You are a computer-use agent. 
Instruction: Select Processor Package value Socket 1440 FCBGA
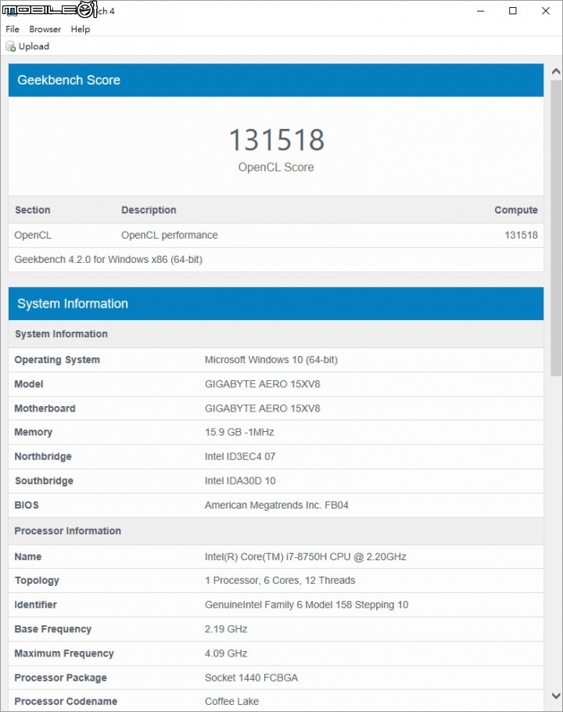251,678
